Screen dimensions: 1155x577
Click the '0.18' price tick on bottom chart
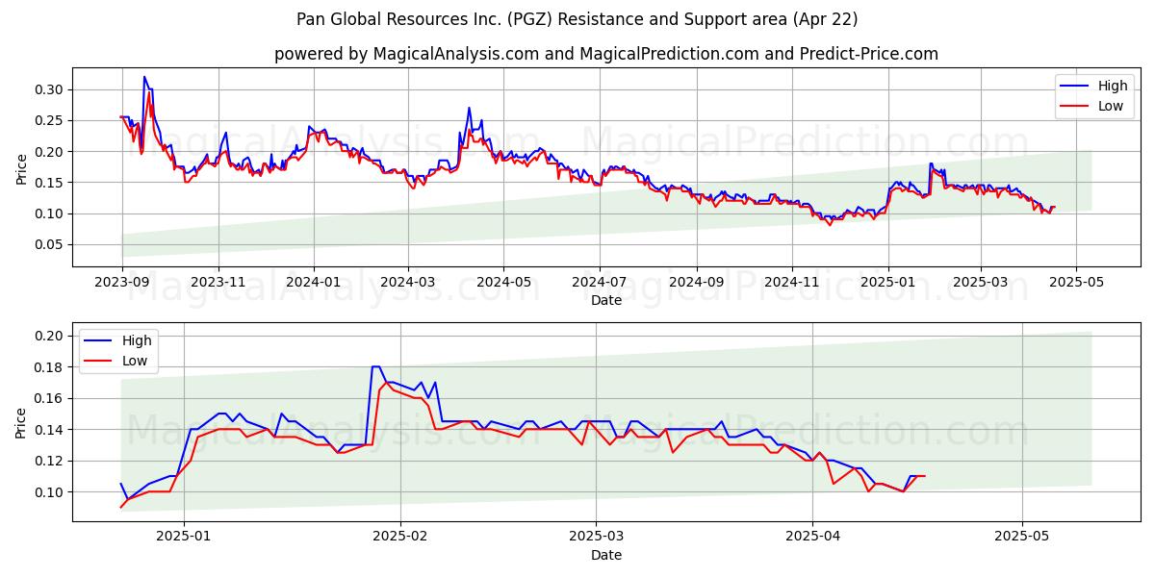[x=49, y=367]
